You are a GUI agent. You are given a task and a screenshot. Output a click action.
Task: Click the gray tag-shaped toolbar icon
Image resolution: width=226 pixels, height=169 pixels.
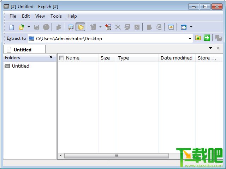point(149,27)
